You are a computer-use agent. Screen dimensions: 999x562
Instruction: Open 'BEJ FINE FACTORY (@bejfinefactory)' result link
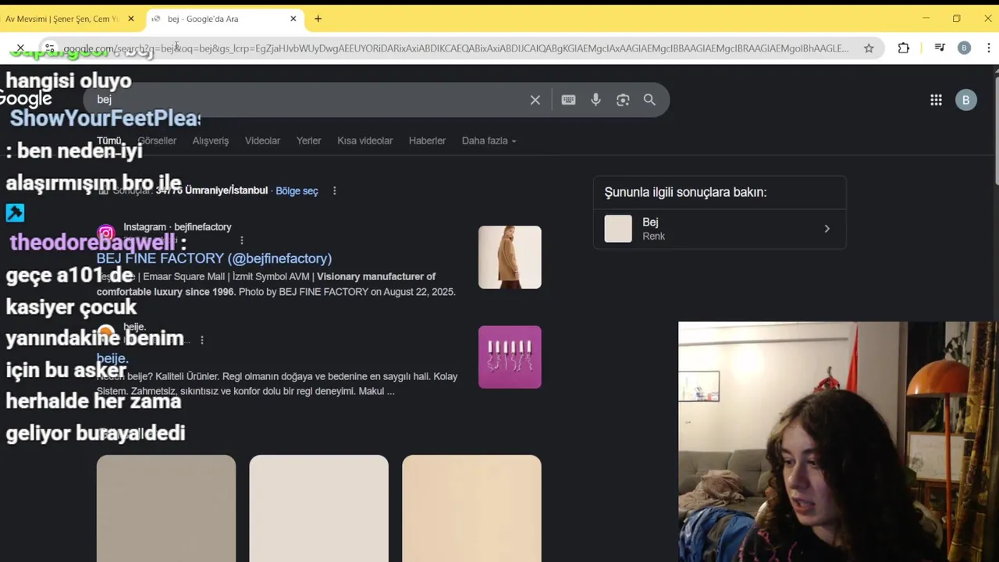tap(214, 258)
